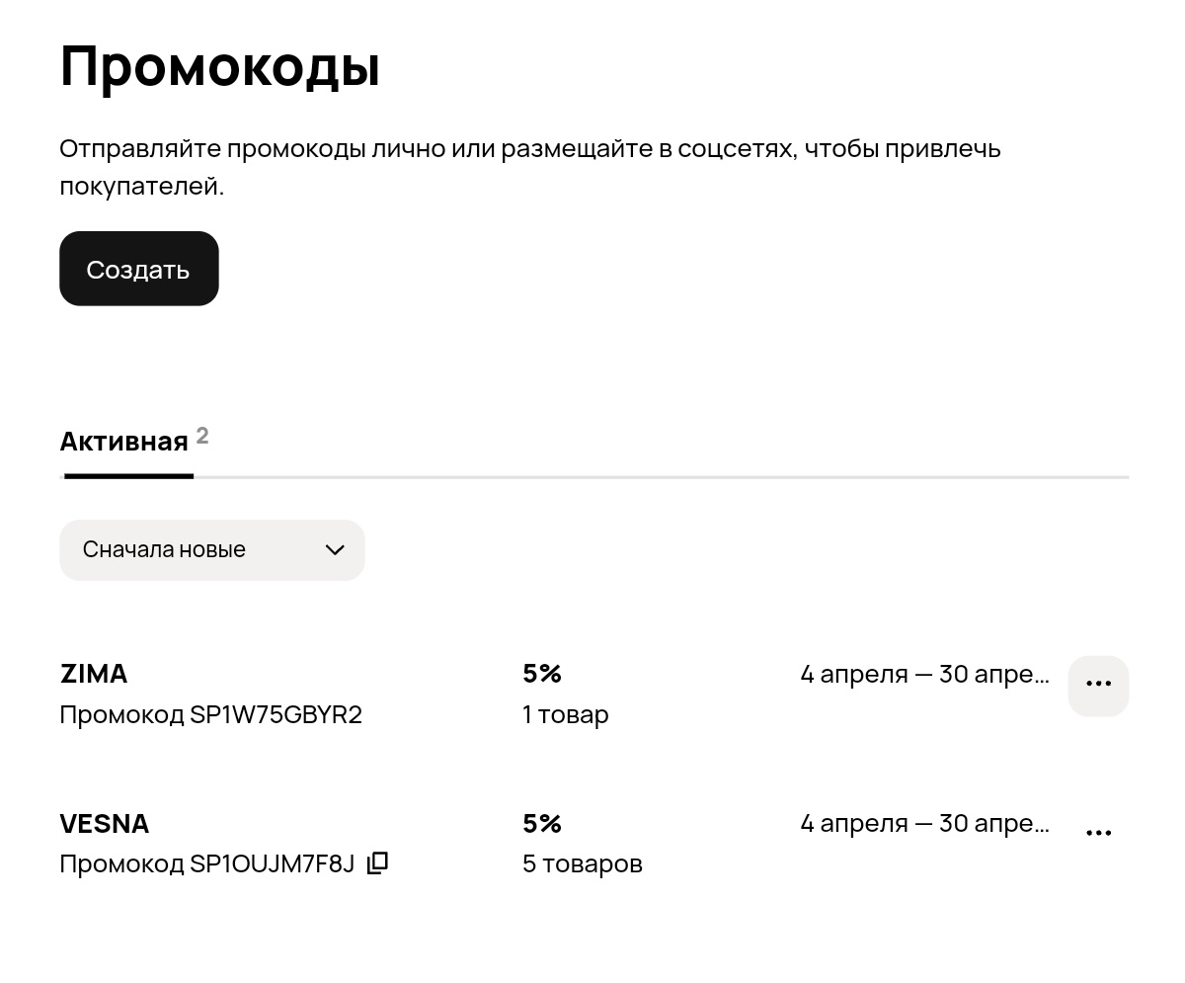Click the '5%' discount value for ZIMA
Viewport: 1185px width, 983px height.
click(x=541, y=674)
